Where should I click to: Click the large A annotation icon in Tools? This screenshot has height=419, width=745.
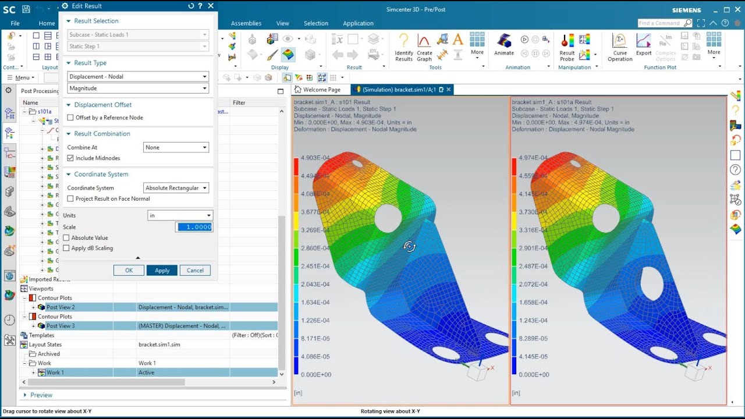tap(458, 40)
